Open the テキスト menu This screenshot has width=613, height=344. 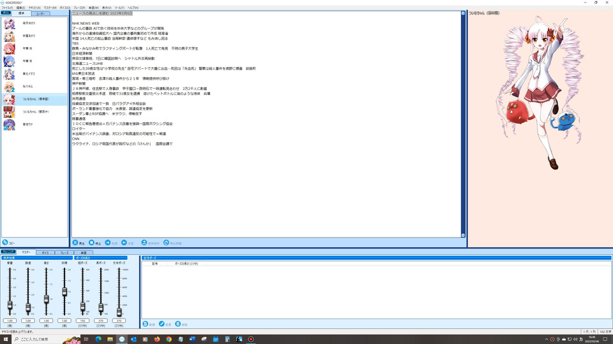[x=34, y=8]
